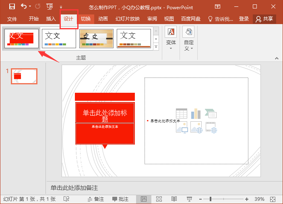Viewport: 283px width, 204px height.
Task: Select slide 1 thumbnail in the panel
Action: (24, 76)
